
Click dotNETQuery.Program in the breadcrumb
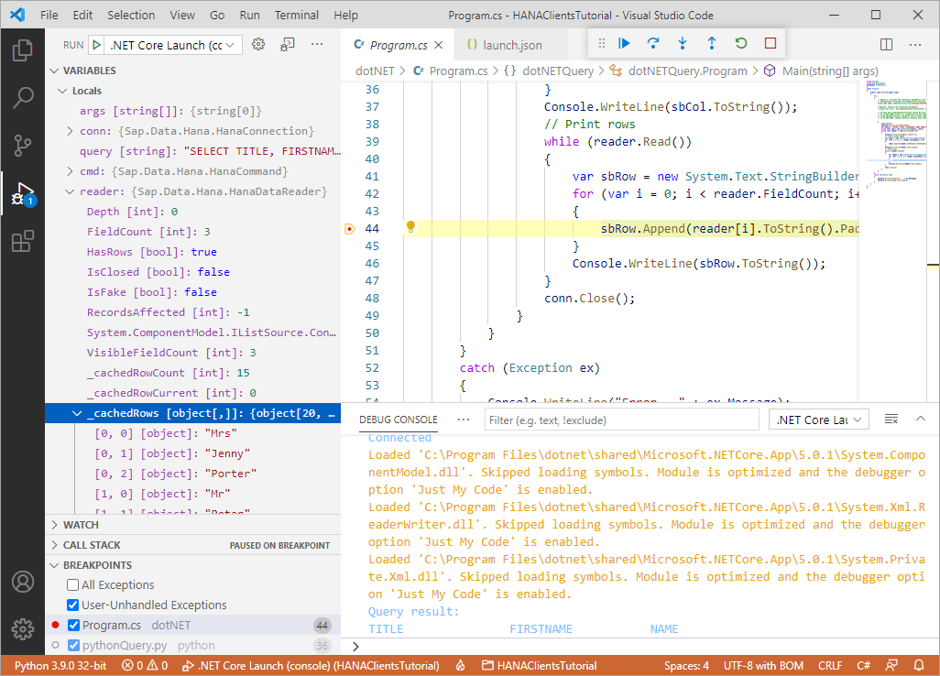[688, 71]
